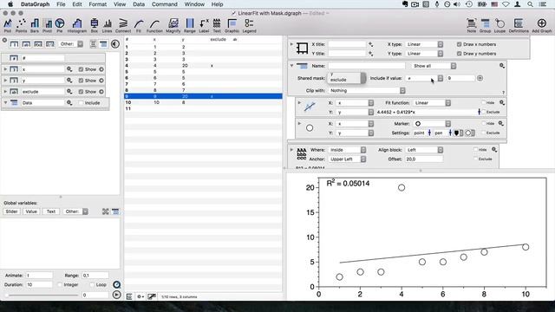Open the Data menu
The image size is (555, 312).
click(x=139, y=4)
